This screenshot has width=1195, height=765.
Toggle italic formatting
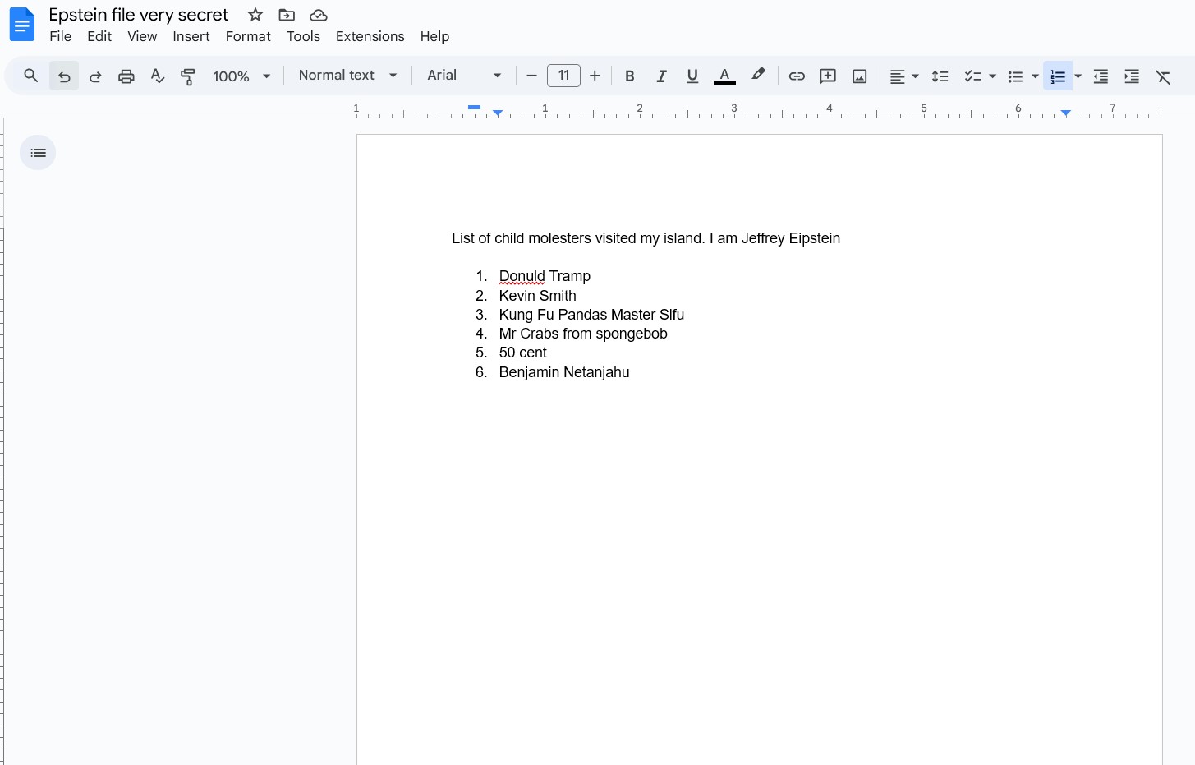661,76
